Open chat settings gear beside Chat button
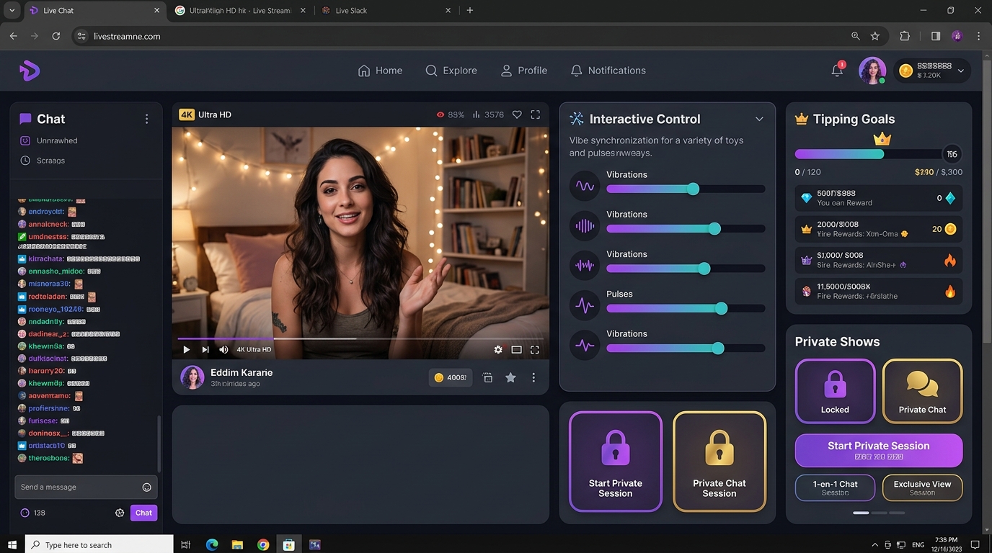Image resolution: width=992 pixels, height=553 pixels. click(x=120, y=513)
